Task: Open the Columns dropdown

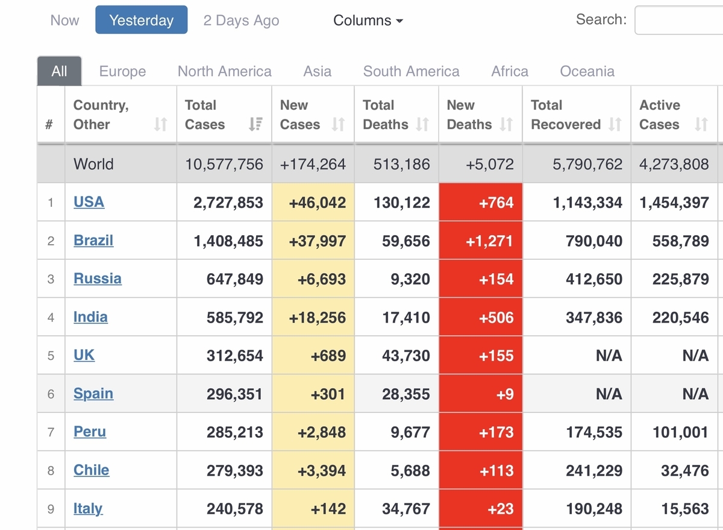Action: click(x=368, y=21)
